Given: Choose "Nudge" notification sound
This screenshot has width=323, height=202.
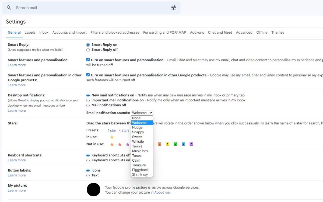Looking at the screenshot, I should [x=137, y=127].
